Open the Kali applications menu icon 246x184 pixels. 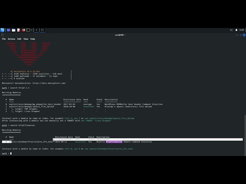coord(2,30)
